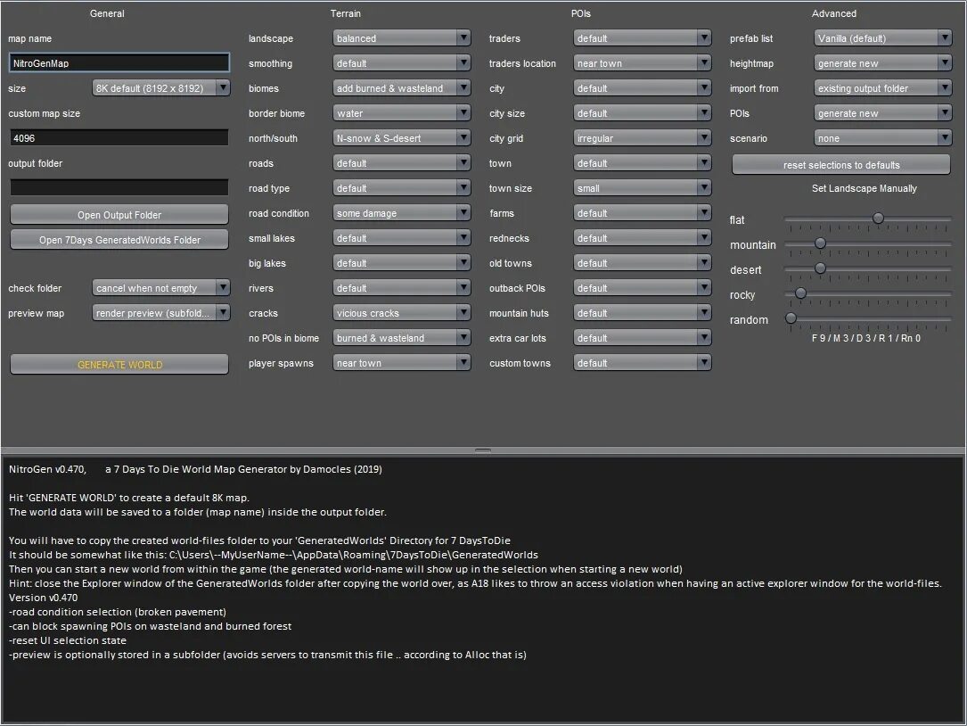The height and width of the screenshot is (726, 967).
Task: Click the random landscape slider handle
Action: tap(791, 318)
